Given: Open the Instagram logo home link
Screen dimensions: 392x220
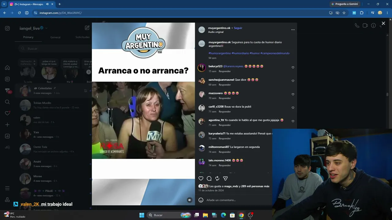Looking at the screenshot, I should click(7, 28).
